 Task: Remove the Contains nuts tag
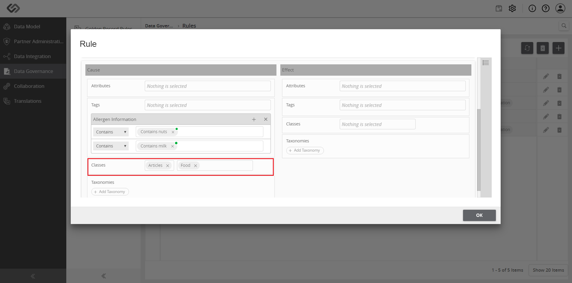pos(173,132)
